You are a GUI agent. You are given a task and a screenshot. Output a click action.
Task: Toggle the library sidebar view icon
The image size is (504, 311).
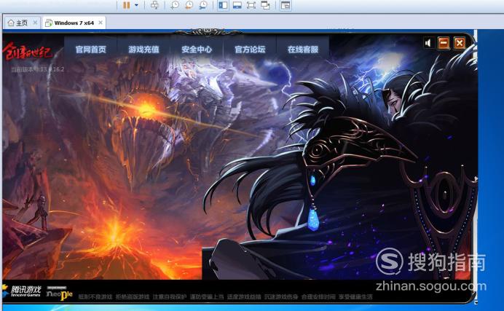click(x=223, y=5)
